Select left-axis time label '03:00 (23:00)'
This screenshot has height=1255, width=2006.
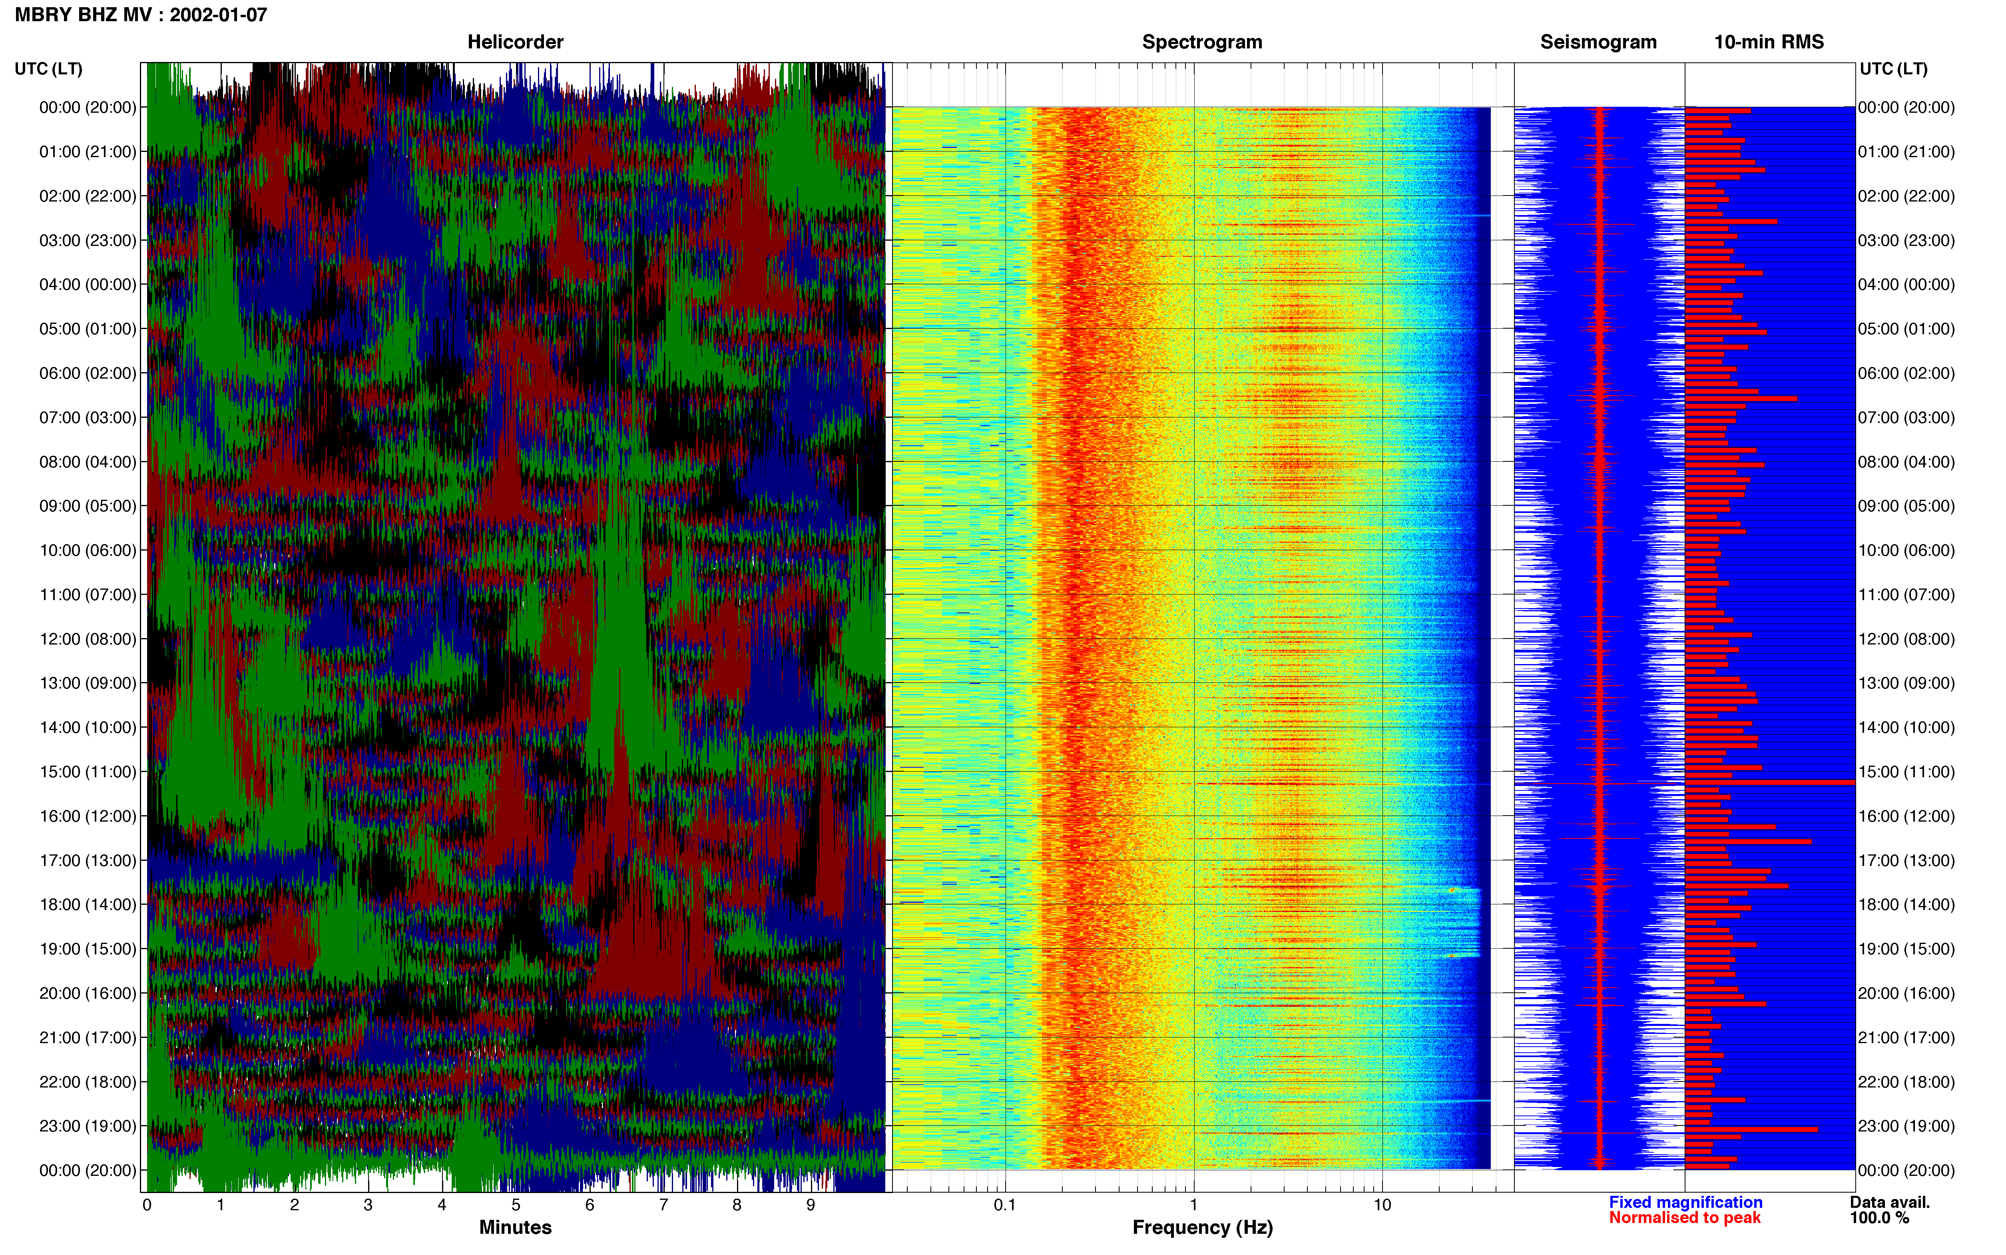click(88, 241)
